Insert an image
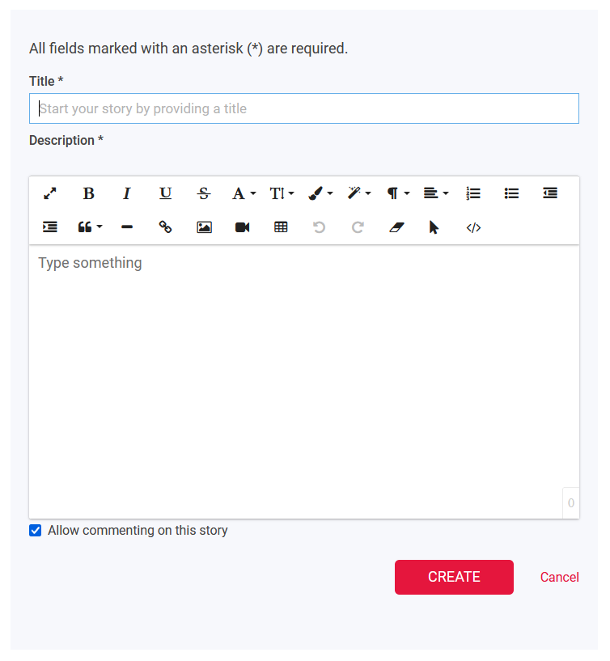 coord(204,227)
